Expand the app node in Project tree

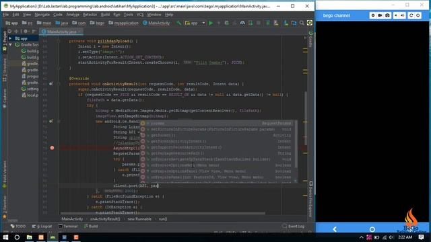click(11, 38)
